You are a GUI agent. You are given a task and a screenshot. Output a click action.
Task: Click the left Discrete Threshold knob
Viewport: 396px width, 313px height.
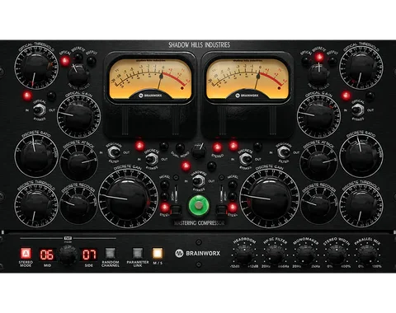(x=36, y=204)
